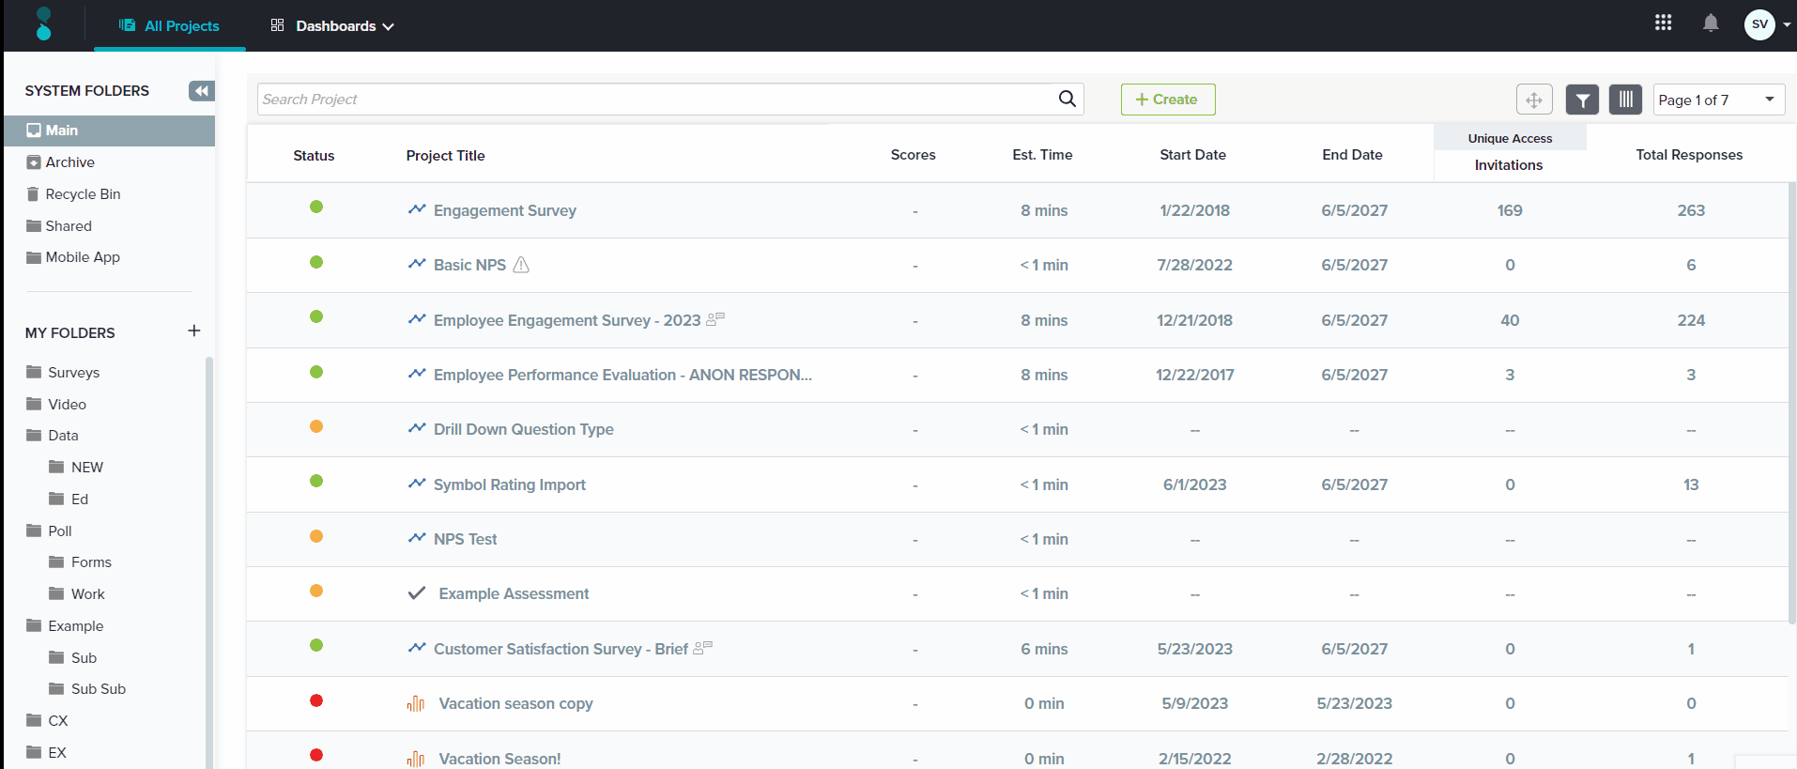Open the Page 1 of 7 selector
Screen dimensions: 1797x769
[1718, 100]
